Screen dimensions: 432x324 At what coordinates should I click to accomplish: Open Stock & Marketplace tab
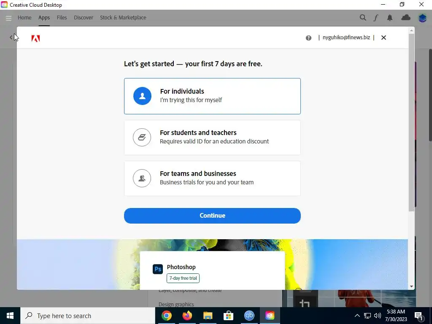tap(123, 18)
